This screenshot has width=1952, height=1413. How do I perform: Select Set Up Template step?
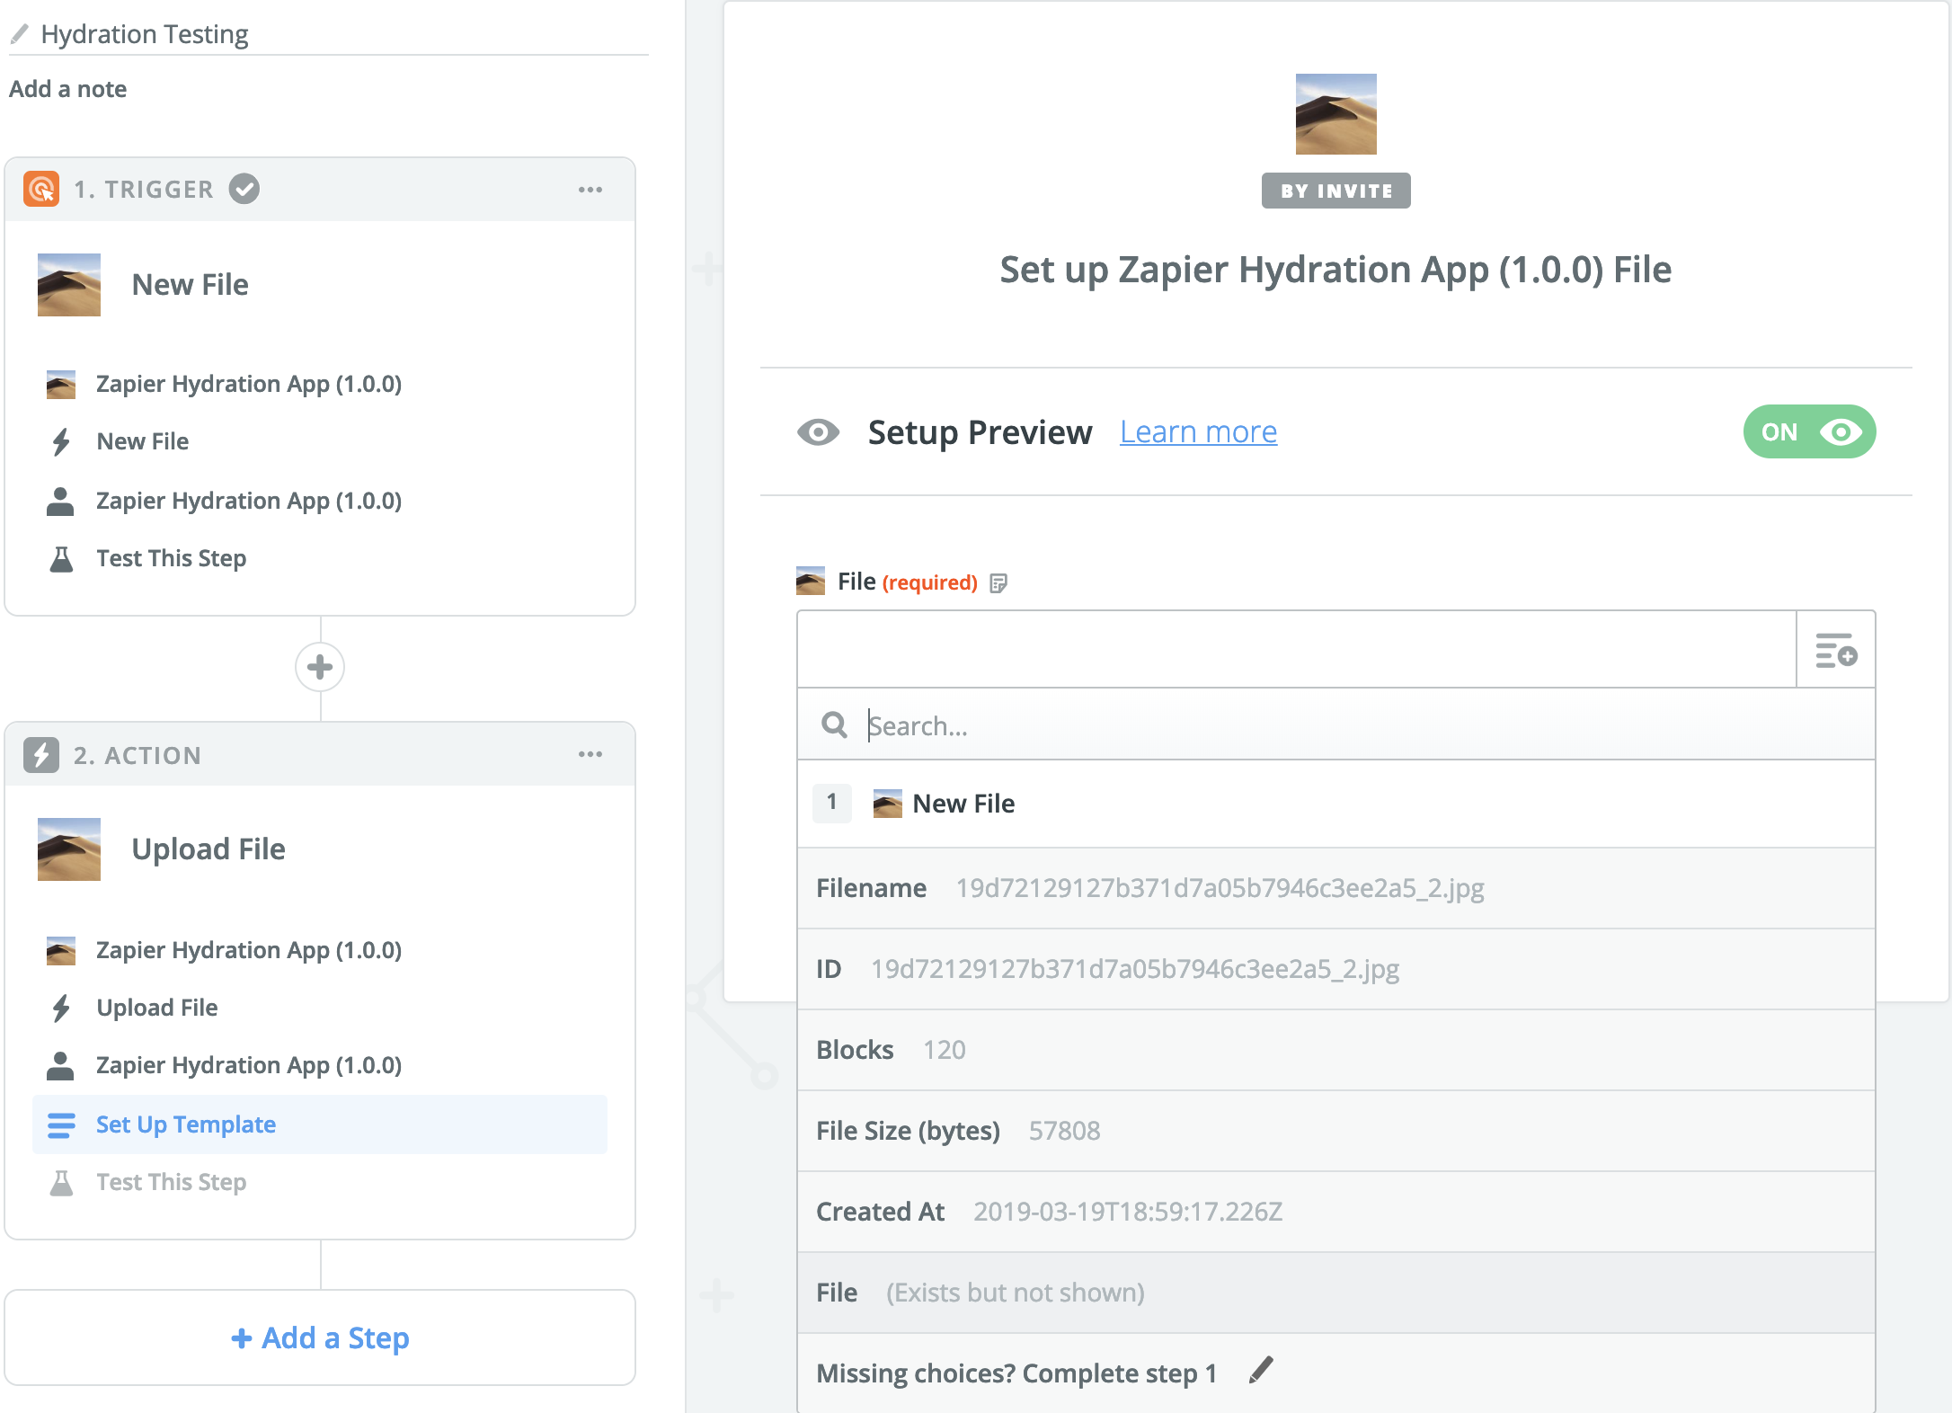(x=186, y=1124)
